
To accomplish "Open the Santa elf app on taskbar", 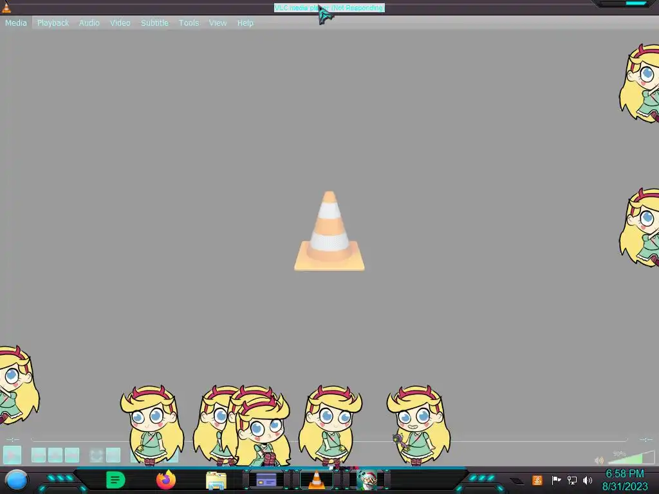I will pos(366,480).
